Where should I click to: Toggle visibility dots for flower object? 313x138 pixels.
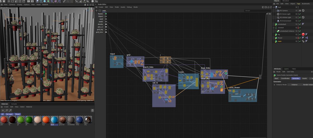point(298,38)
